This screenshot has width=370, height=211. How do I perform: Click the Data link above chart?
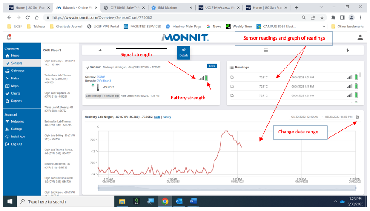coord(157,117)
